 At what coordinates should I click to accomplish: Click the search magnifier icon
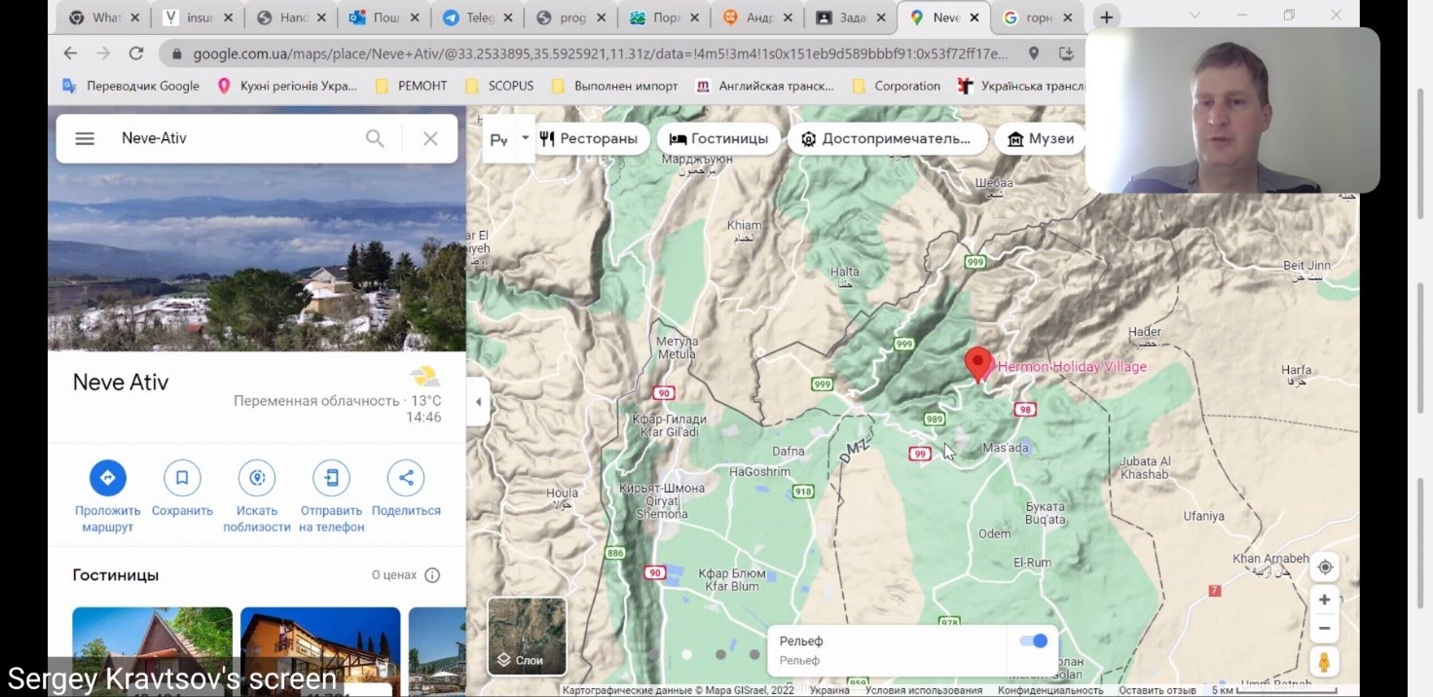(x=375, y=138)
